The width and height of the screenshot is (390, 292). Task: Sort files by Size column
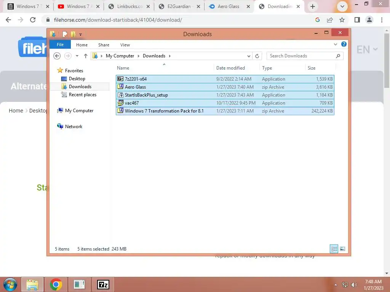point(312,68)
